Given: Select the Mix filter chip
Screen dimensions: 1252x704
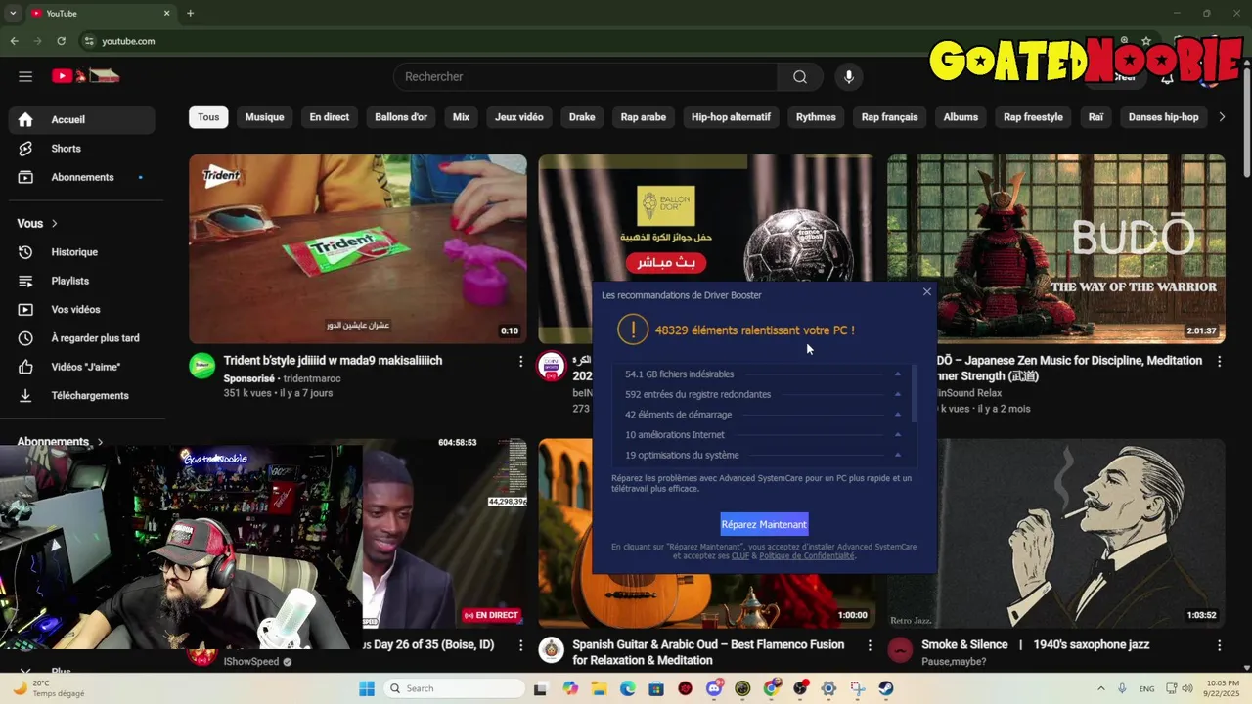Looking at the screenshot, I should 461,117.
